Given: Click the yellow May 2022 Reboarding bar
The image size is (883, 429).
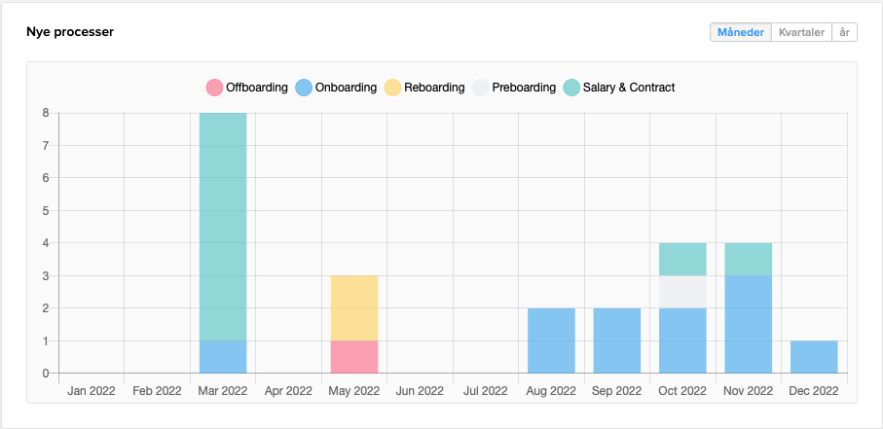Looking at the screenshot, I should pos(354,307).
